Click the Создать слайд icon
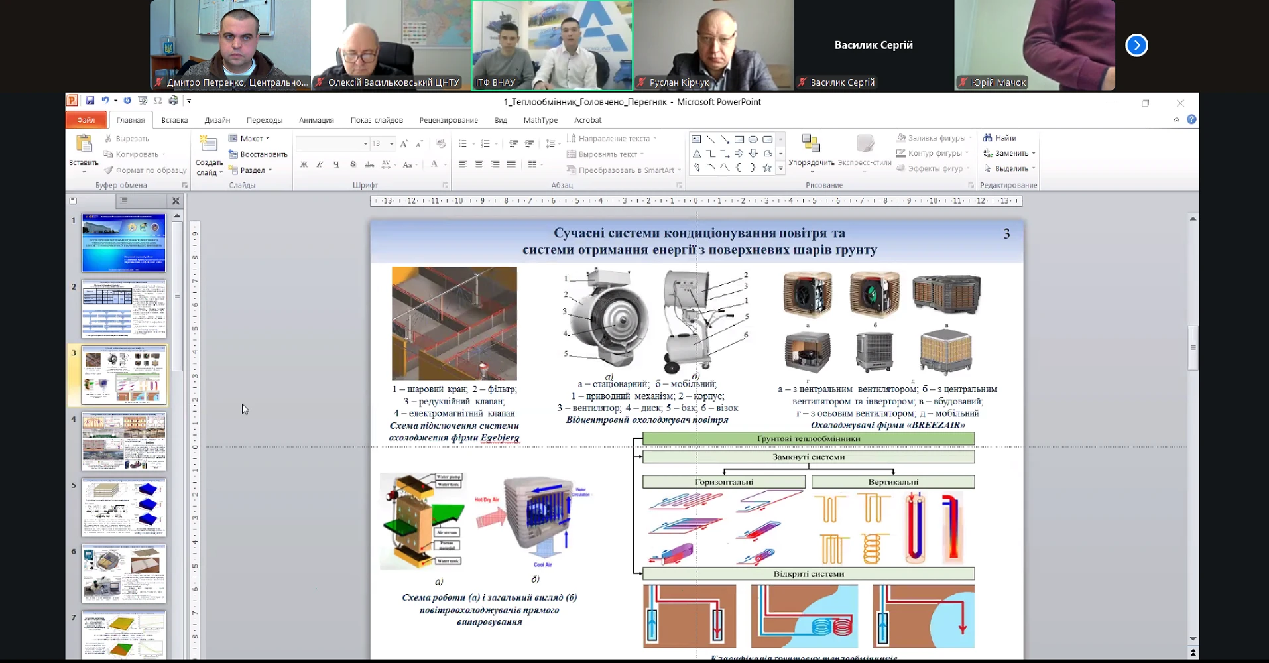Viewport: 1269px width, 663px height. [209, 144]
